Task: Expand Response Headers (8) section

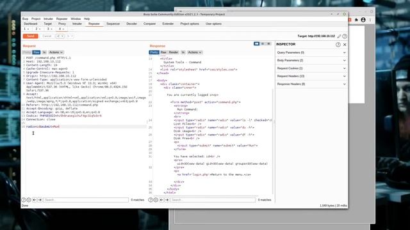Action: click(x=311, y=84)
